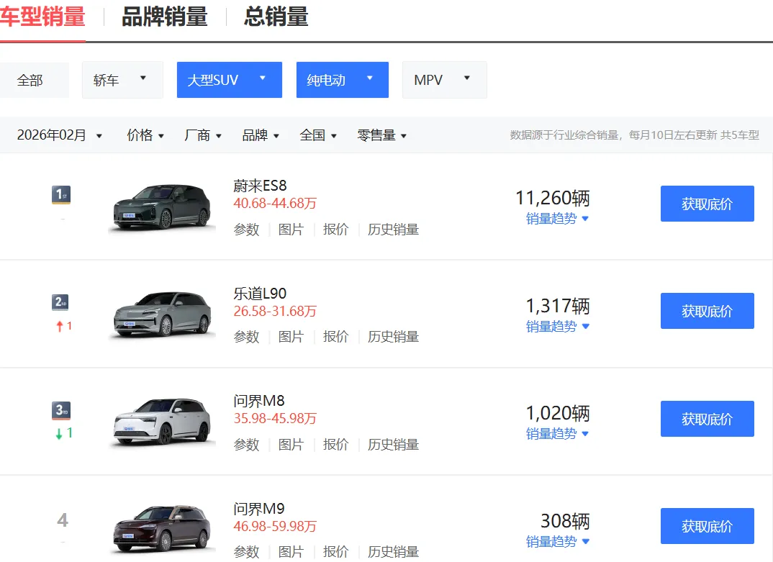The width and height of the screenshot is (773, 562).
Task: Click the 35.98-45.98万 price text
Action: [275, 419]
